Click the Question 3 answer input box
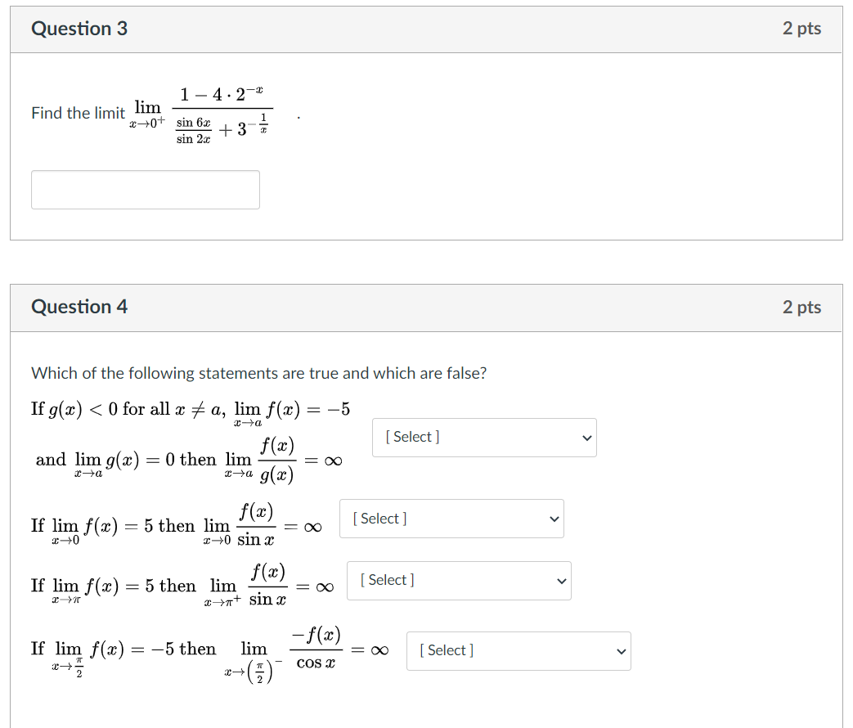This screenshot has height=728, width=853. point(146,190)
